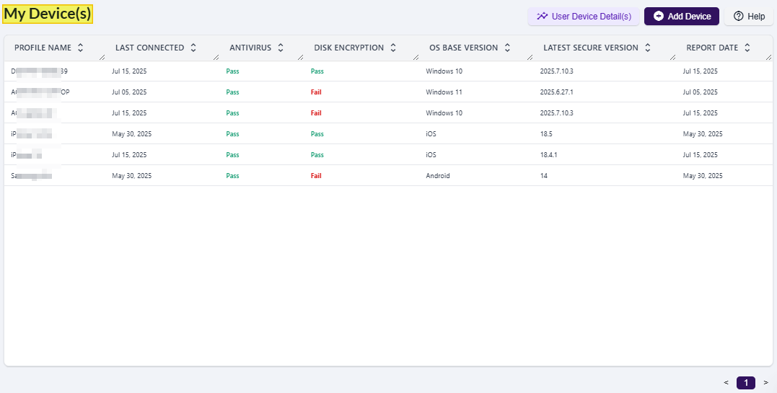Sort by Report Date column arrows
Viewport: 777px width, 393px height.
(x=747, y=48)
